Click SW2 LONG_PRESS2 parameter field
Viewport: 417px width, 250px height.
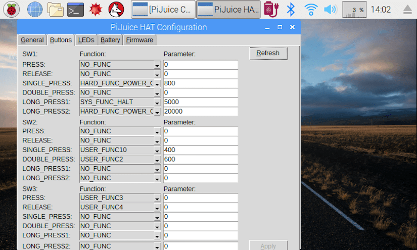[x=201, y=178]
